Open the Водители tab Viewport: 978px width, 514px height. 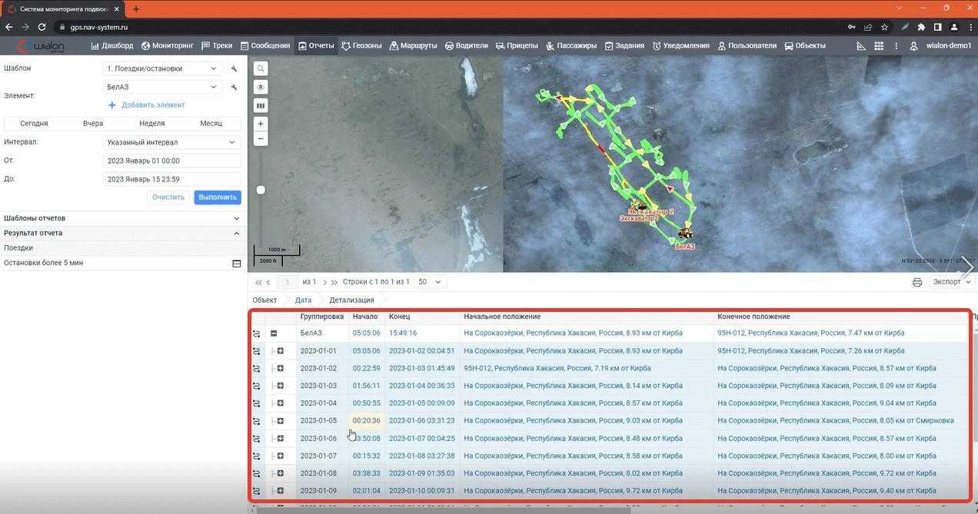point(466,46)
